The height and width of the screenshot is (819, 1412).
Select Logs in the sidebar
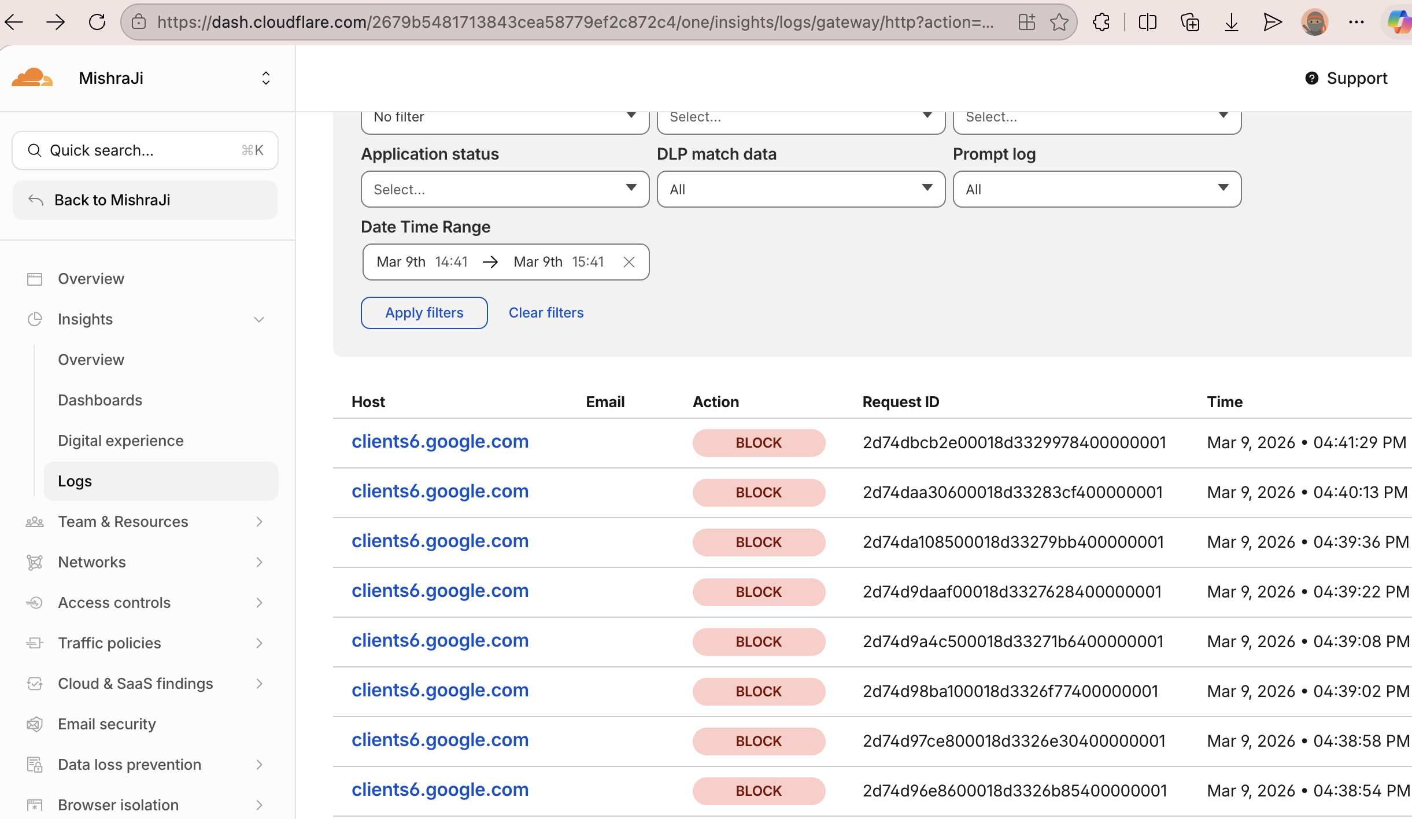pos(74,481)
